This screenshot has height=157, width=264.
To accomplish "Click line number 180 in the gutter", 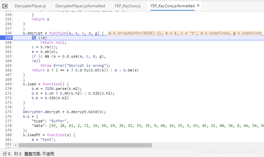I will (x=8, y=135).
